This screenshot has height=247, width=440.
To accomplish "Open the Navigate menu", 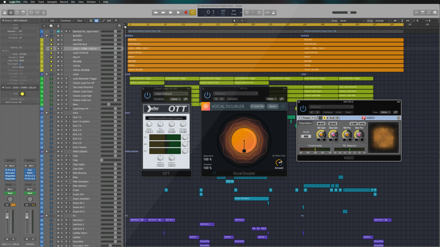I will point(52,2).
